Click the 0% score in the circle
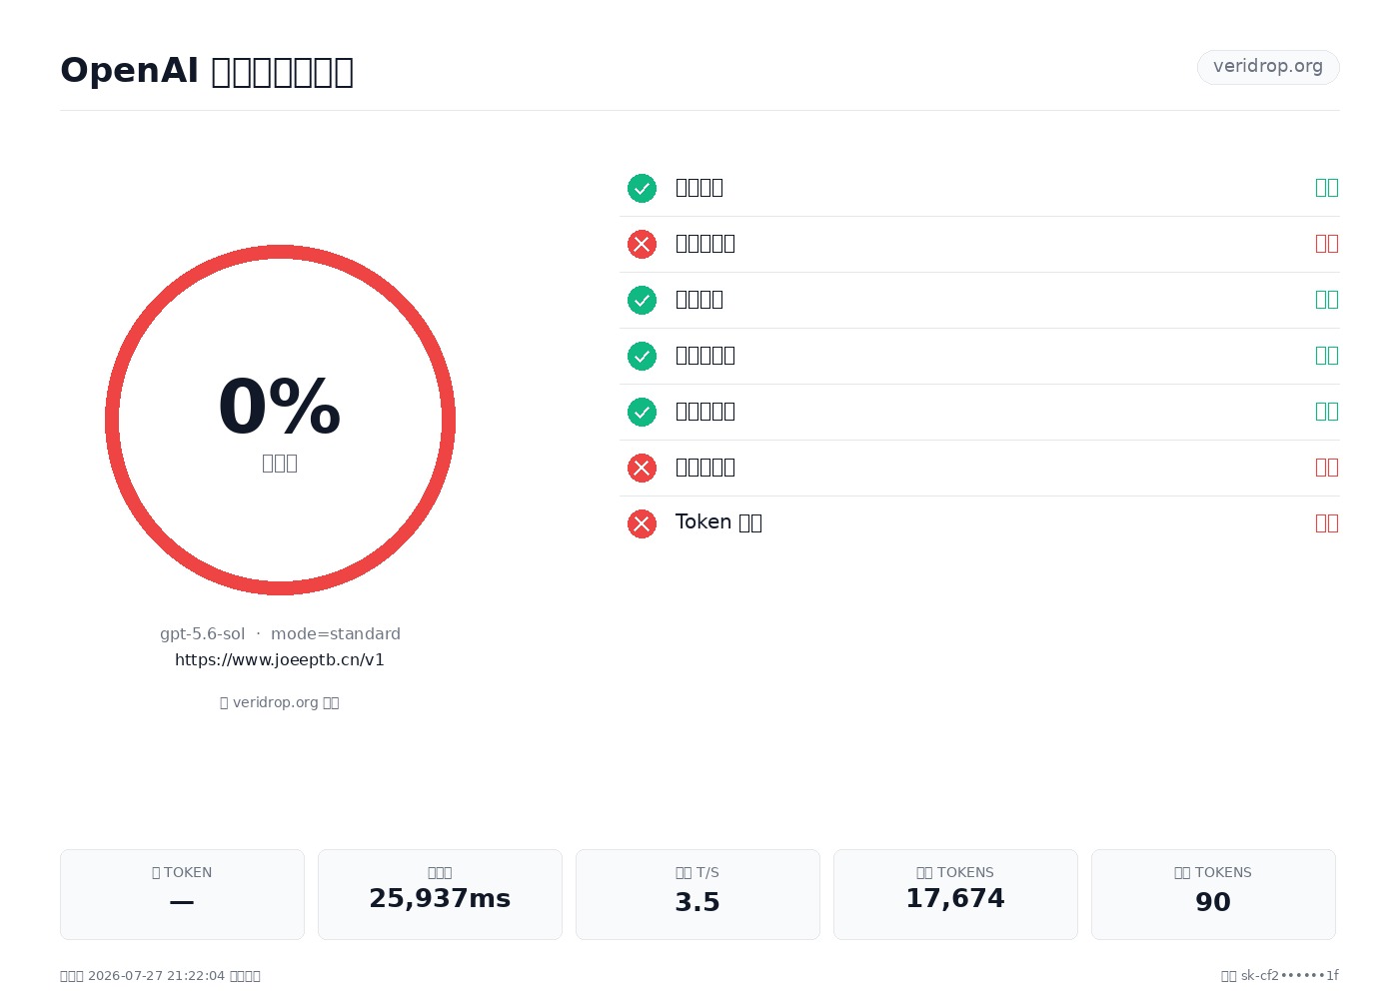Screen dimensions: 1399x999 pyautogui.click(x=280, y=407)
